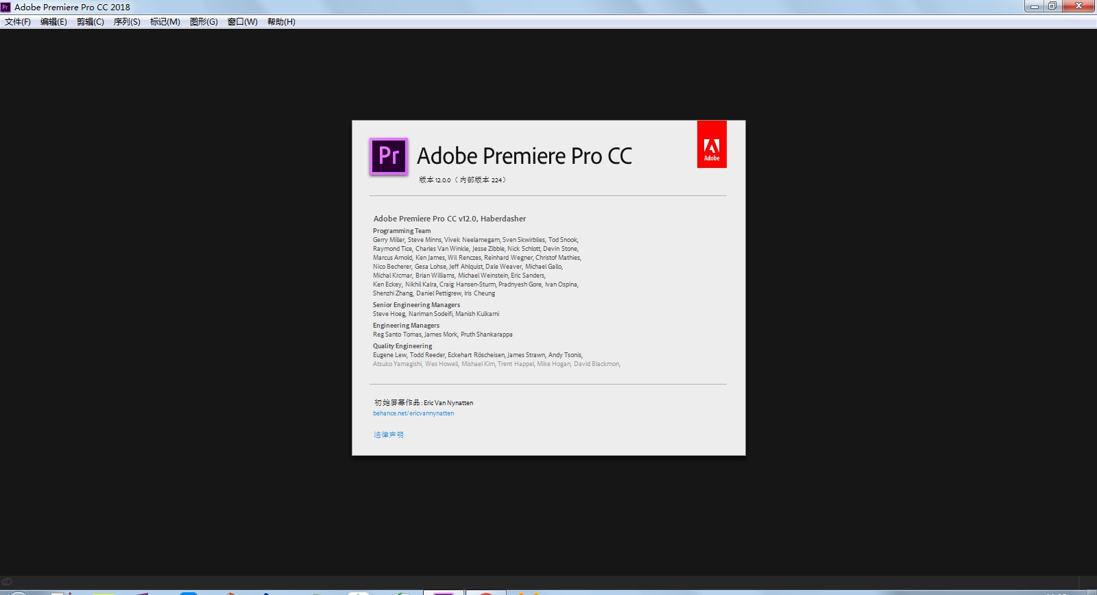This screenshot has width=1097, height=595.
Task: Click the version text '版本 12.0.0'
Action: pos(435,180)
